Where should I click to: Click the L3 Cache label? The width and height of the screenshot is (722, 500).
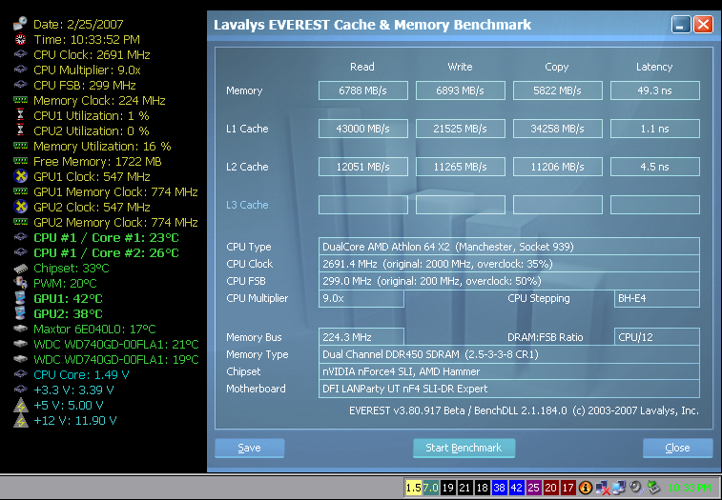pos(247,205)
